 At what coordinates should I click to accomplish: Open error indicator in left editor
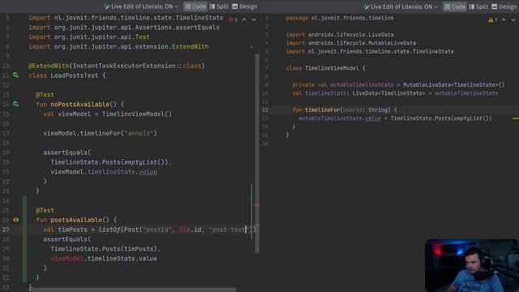(233, 19)
